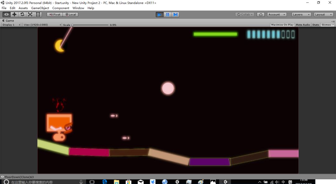
Task: Step one frame forward
Action: coord(175,15)
